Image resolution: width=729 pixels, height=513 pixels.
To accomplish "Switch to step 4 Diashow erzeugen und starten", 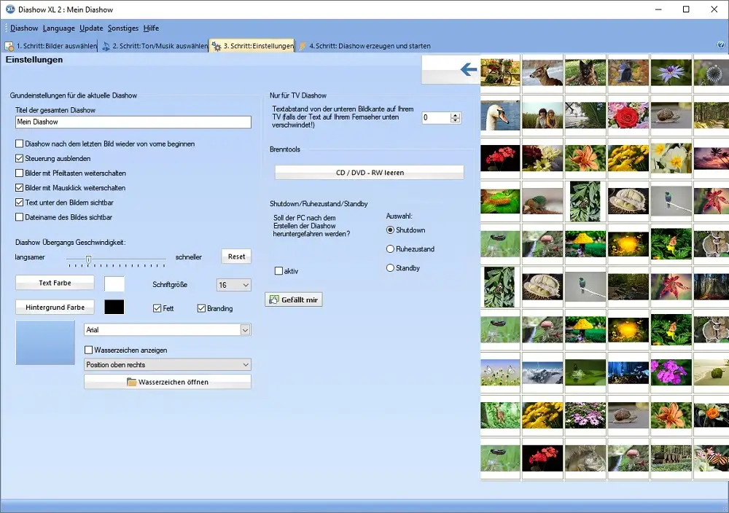I will click(369, 46).
